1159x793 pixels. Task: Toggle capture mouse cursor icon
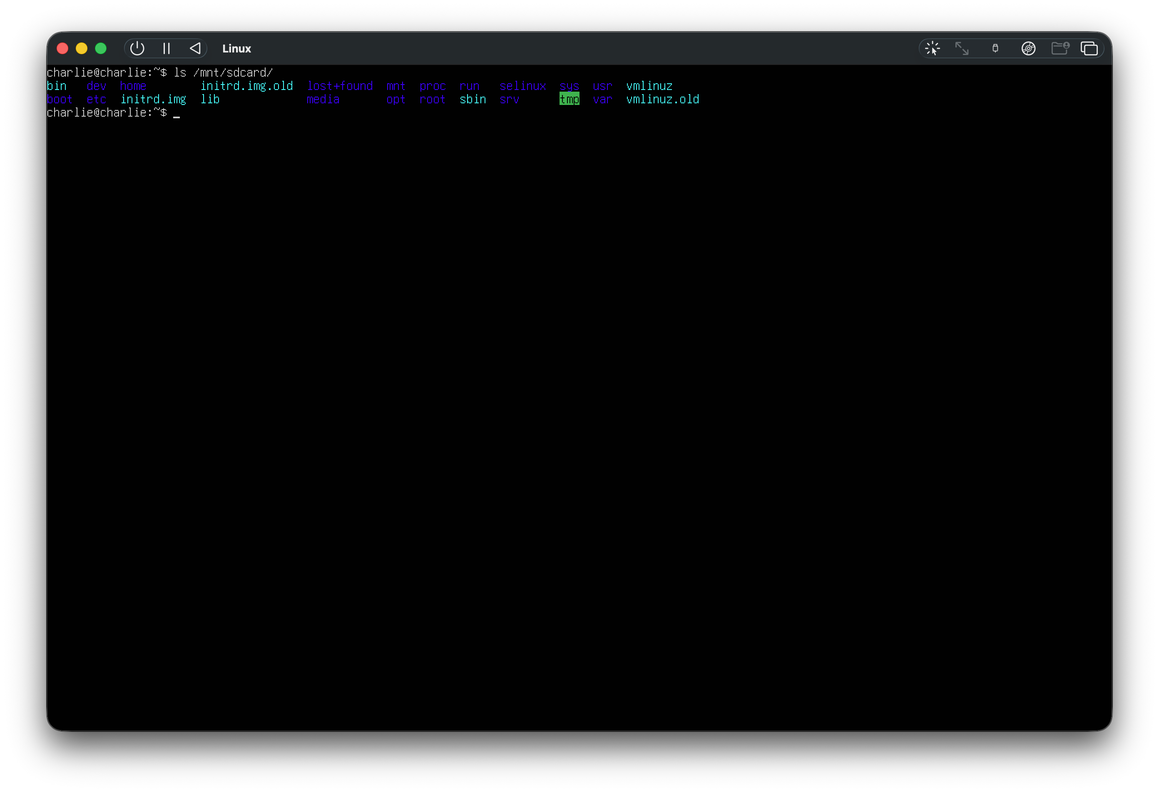point(932,48)
